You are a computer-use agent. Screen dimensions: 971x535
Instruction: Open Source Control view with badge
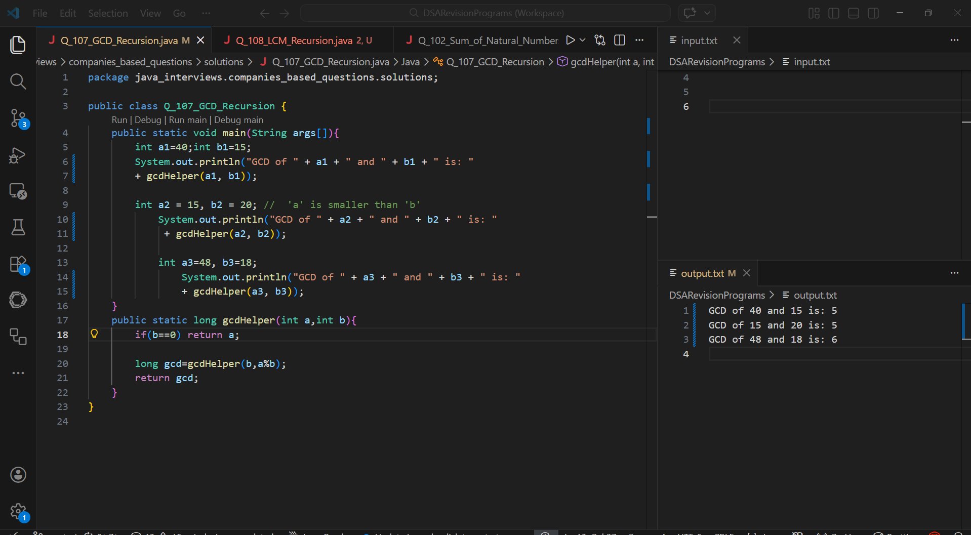(x=18, y=118)
